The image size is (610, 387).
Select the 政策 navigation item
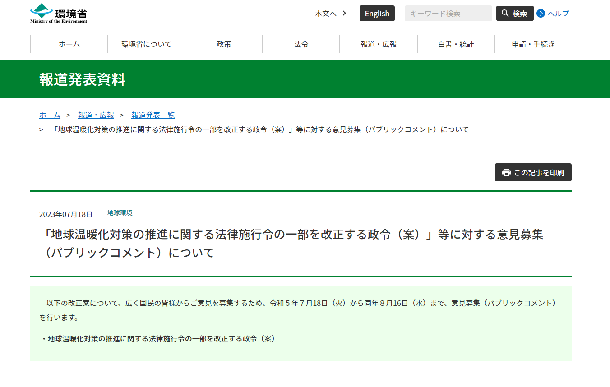[224, 44]
